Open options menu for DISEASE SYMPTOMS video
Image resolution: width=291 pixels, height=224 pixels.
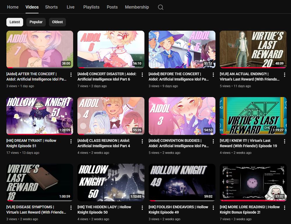71,208
